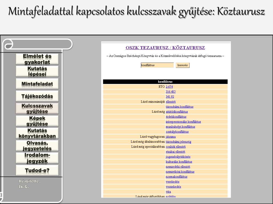Select the Irodalomjegyzék button

coord(37,158)
